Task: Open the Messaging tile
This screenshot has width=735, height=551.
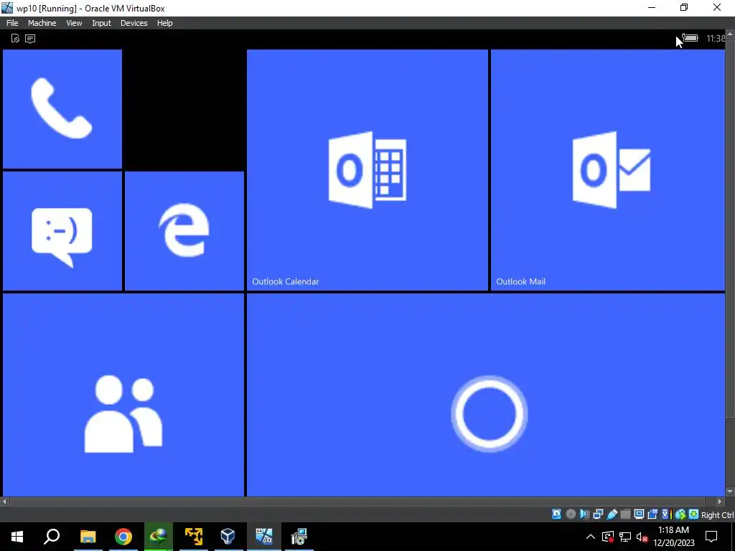Action: 62,231
